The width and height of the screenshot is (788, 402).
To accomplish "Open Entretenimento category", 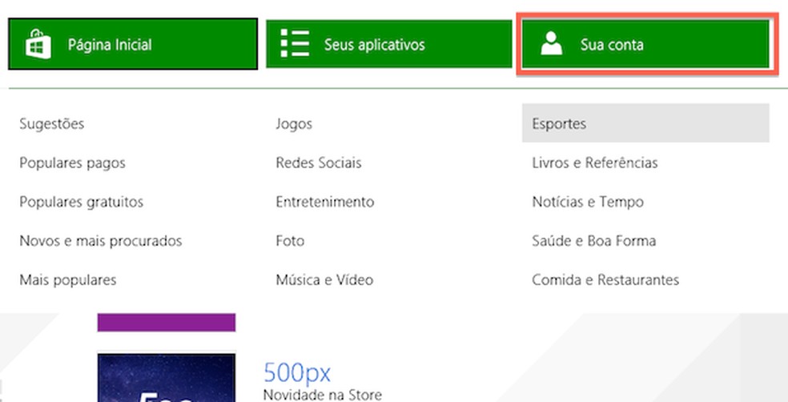I will pyautogui.click(x=324, y=202).
